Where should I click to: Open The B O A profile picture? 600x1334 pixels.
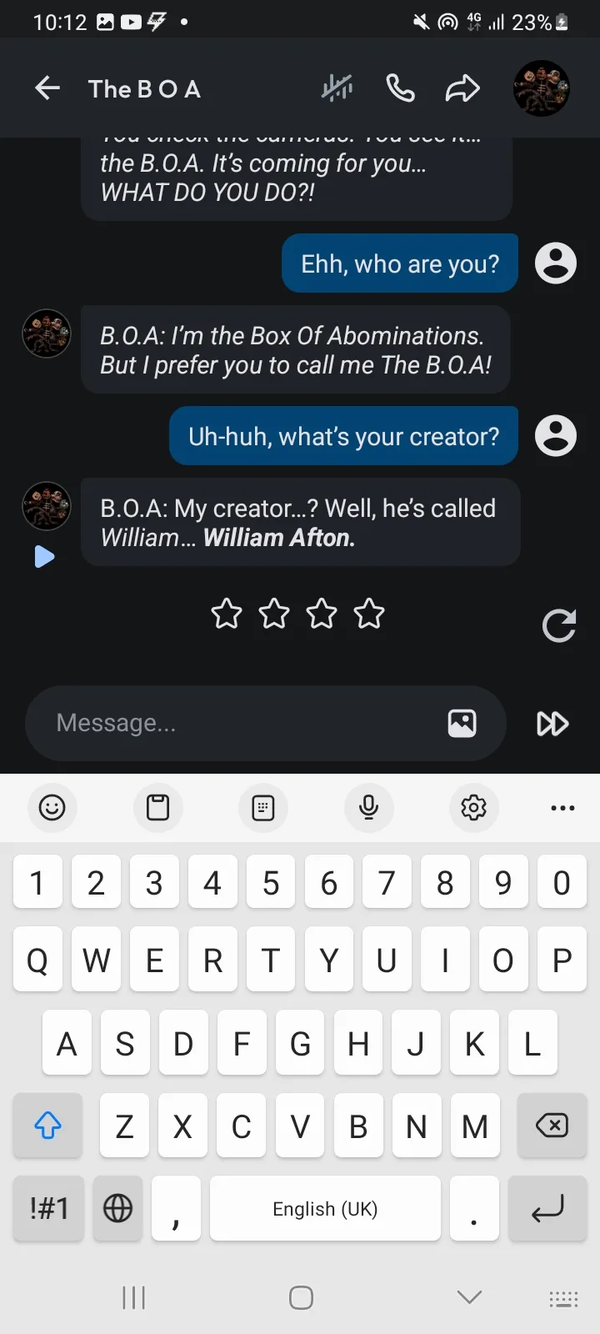(x=542, y=88)
